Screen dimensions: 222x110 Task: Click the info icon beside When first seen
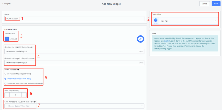[x=18, y=70]
